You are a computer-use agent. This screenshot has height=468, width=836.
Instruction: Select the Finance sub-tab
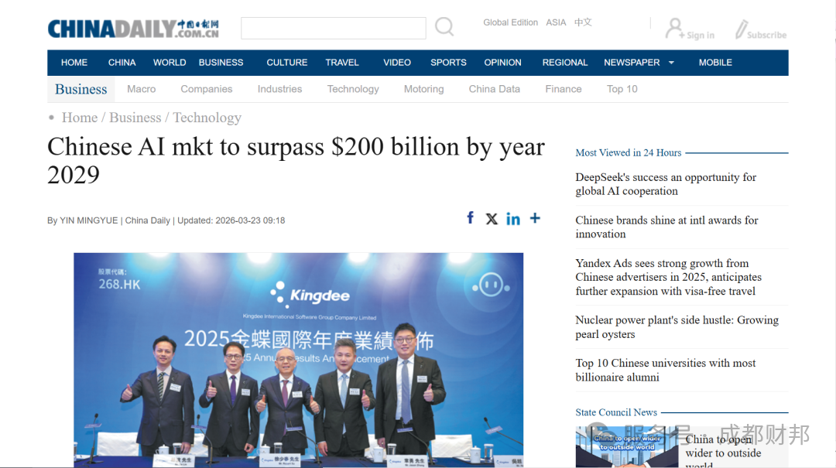[563, 89]
